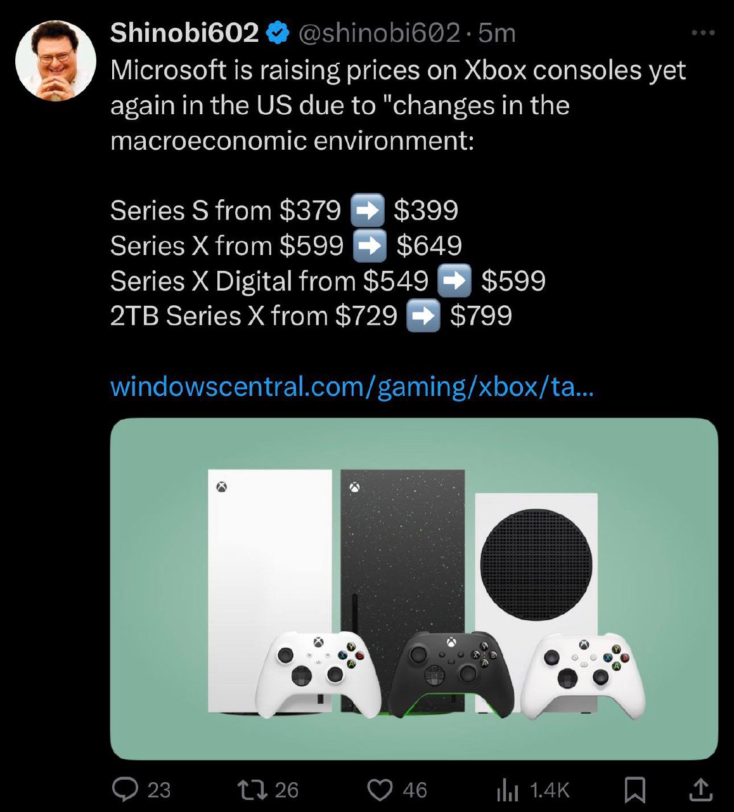Click the view analytics bar chart icon
Screen dimensions: 734x812
[x=507, y=790]
